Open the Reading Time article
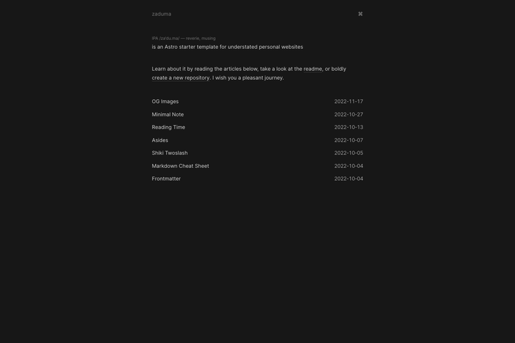The image size is (515, 343). click(168, 127)
